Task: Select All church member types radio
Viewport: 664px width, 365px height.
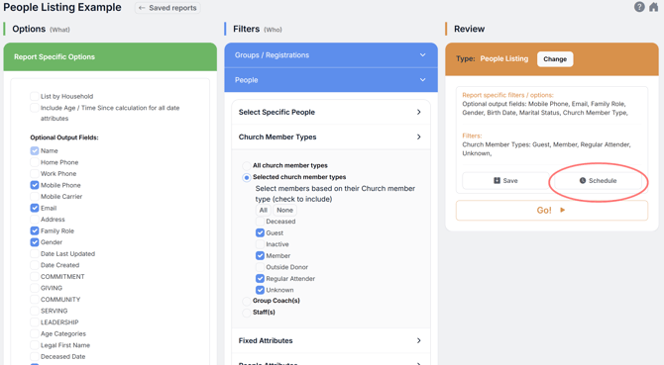Action: coord(246,165)
